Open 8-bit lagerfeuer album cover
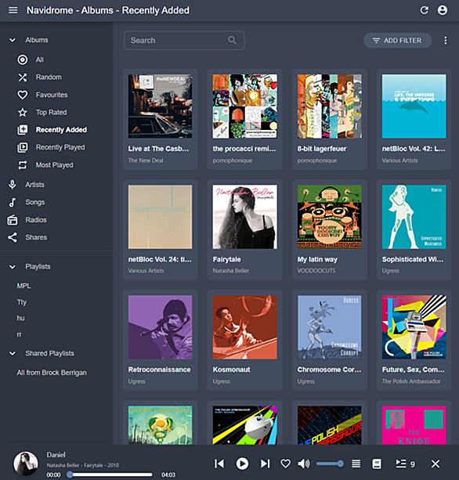The width and height of the screenshot is (459, 480). 330,106
